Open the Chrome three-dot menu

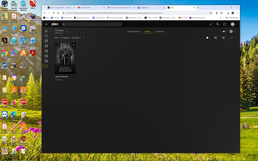click(x=237, y=13)
